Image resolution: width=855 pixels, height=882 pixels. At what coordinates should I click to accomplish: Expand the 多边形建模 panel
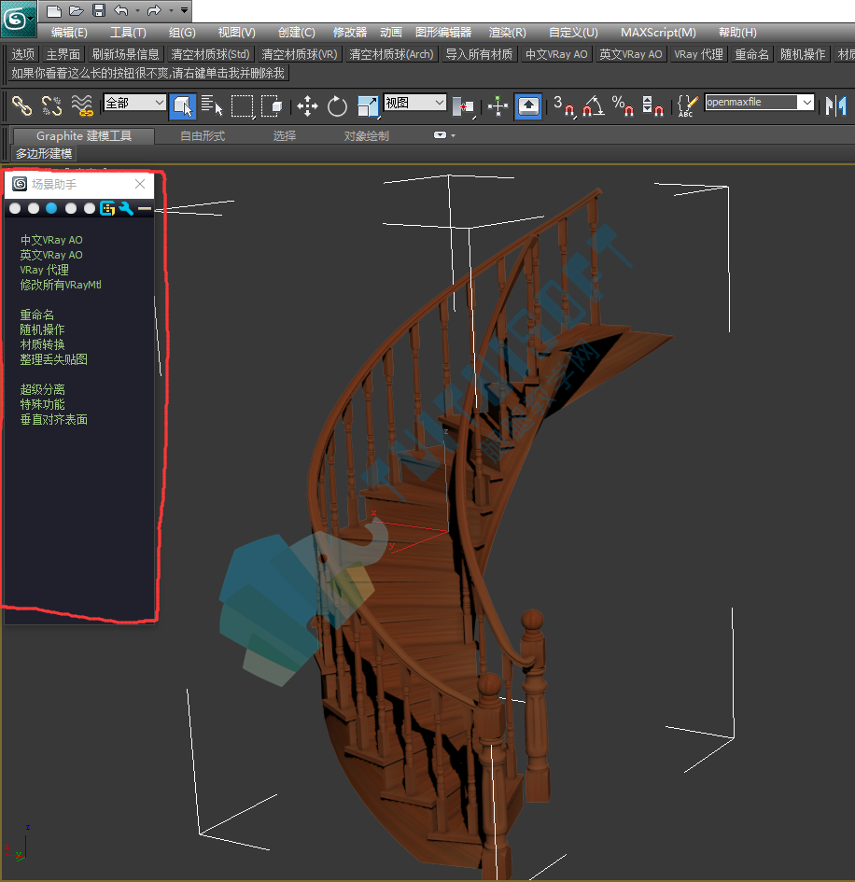(44, 154)
